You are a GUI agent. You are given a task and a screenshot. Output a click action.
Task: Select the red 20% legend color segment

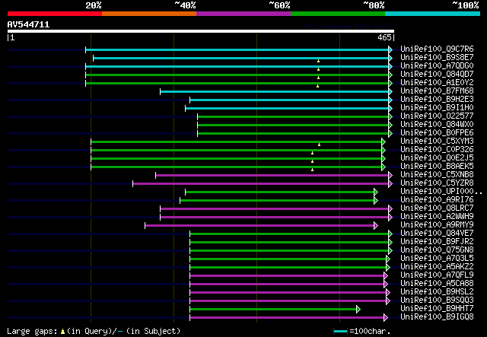tap(55, 14)
